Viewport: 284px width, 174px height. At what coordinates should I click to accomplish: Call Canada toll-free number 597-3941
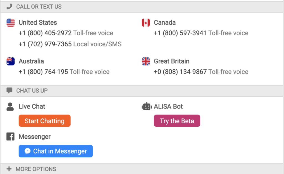click(180, 33)
